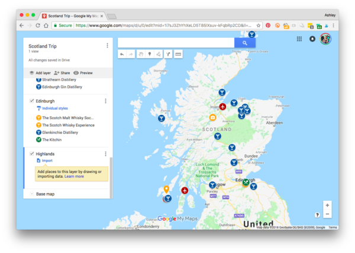355x253 pixels.
Task: Click the browser Reload button
Action: click(38, 25)
